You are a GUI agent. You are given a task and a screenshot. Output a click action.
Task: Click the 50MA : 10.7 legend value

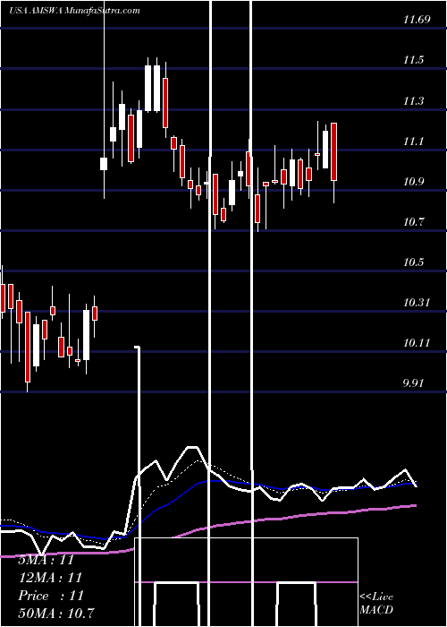click(55, 613)
